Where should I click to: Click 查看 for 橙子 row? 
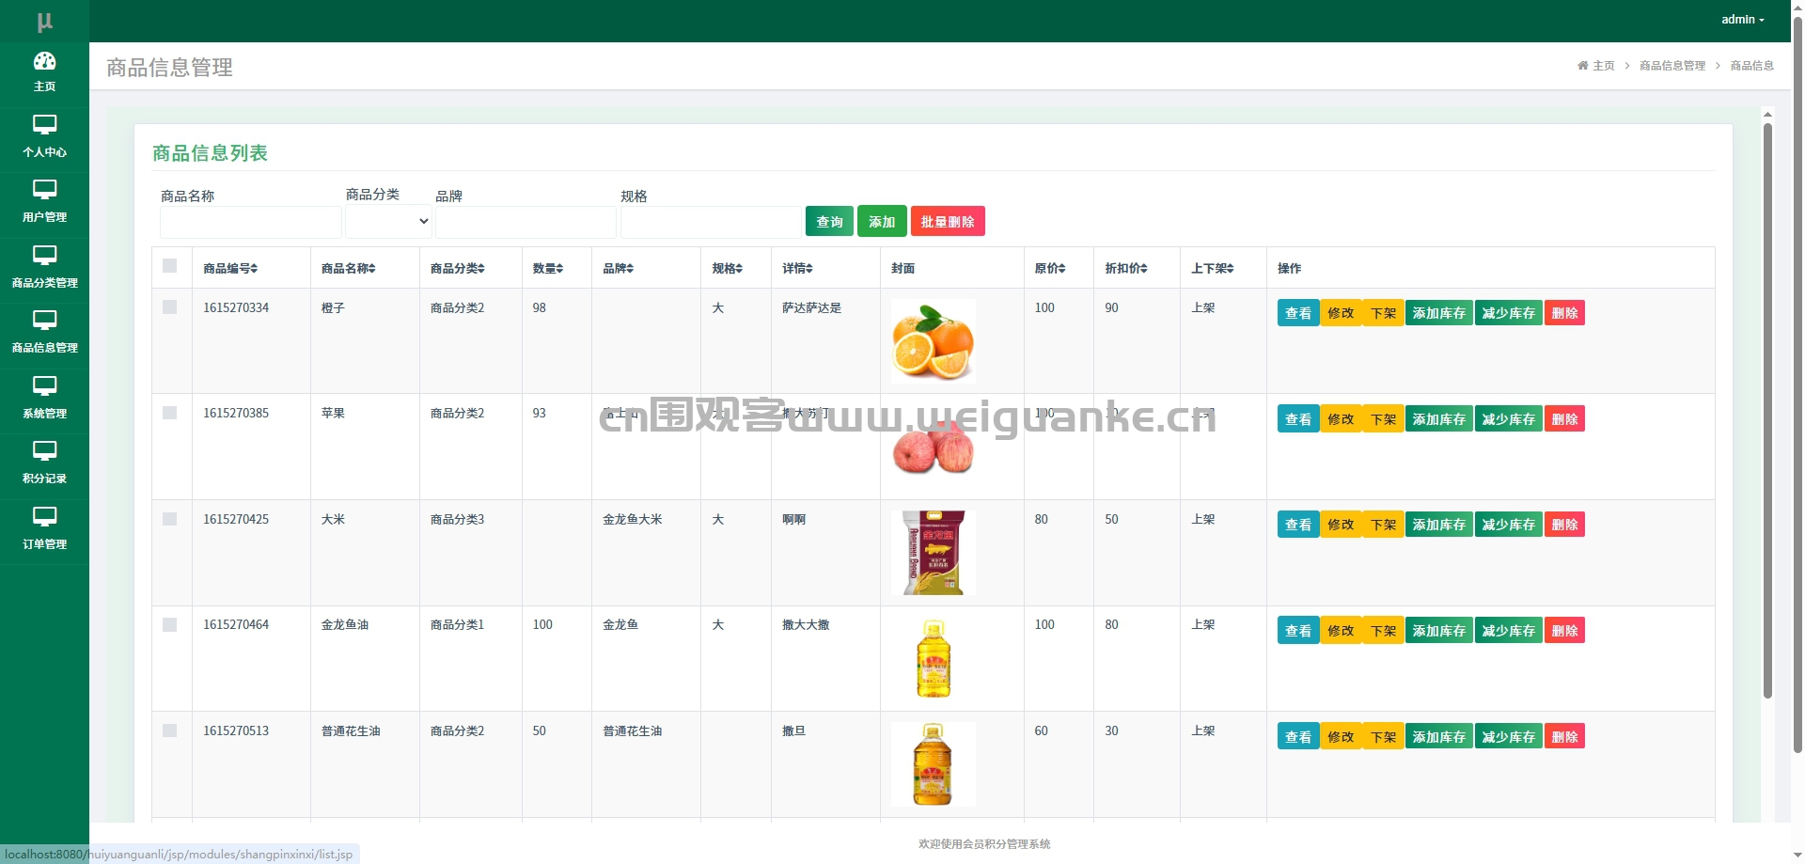1298,313
